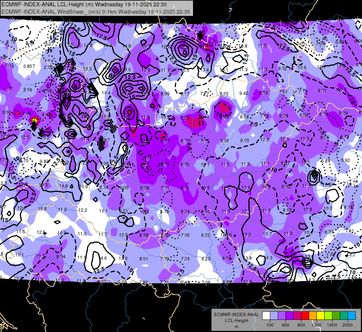Click the map grid value "0.857"
Screen dimensions: 362x332
tap(29, 66)
